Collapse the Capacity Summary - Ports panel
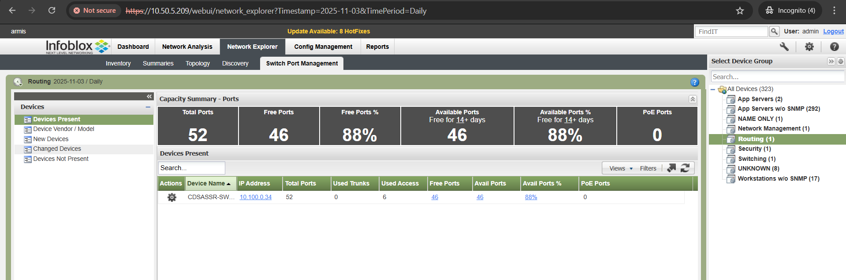Viewport: 846px width, 280px height. point(693,99)
